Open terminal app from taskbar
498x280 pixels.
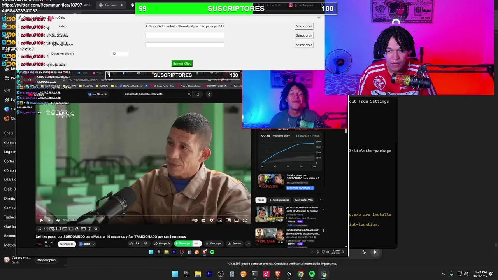[x=255, y=274]
